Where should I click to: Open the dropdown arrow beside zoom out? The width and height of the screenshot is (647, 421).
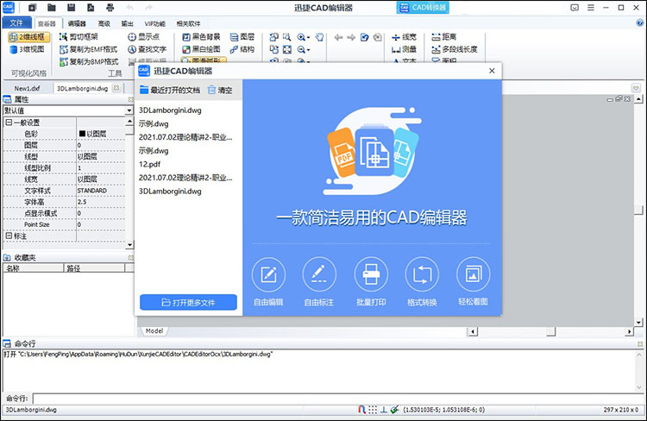tap(308, 50)
